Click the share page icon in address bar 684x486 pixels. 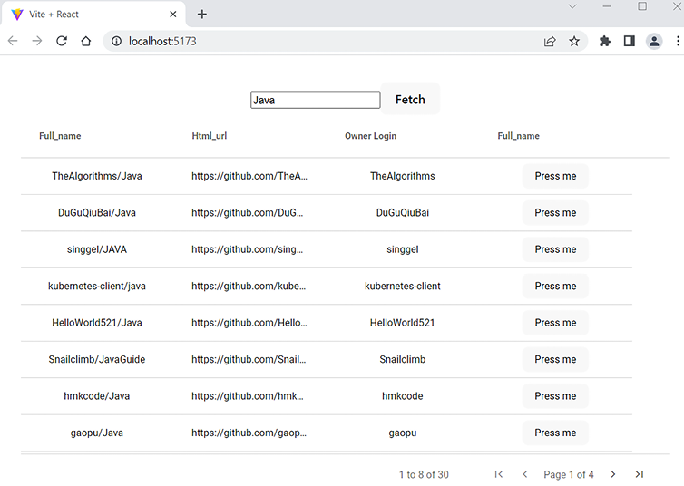tap(550, 41)
